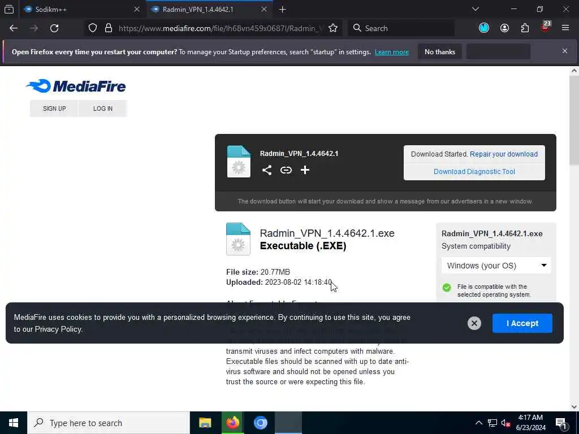Click No thanks in Firefox startup notification
Image resolution: width=579 pixels, height=434 pixels.
click(x=440, y=52)
